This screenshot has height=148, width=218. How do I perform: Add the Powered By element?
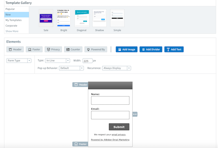96,49
